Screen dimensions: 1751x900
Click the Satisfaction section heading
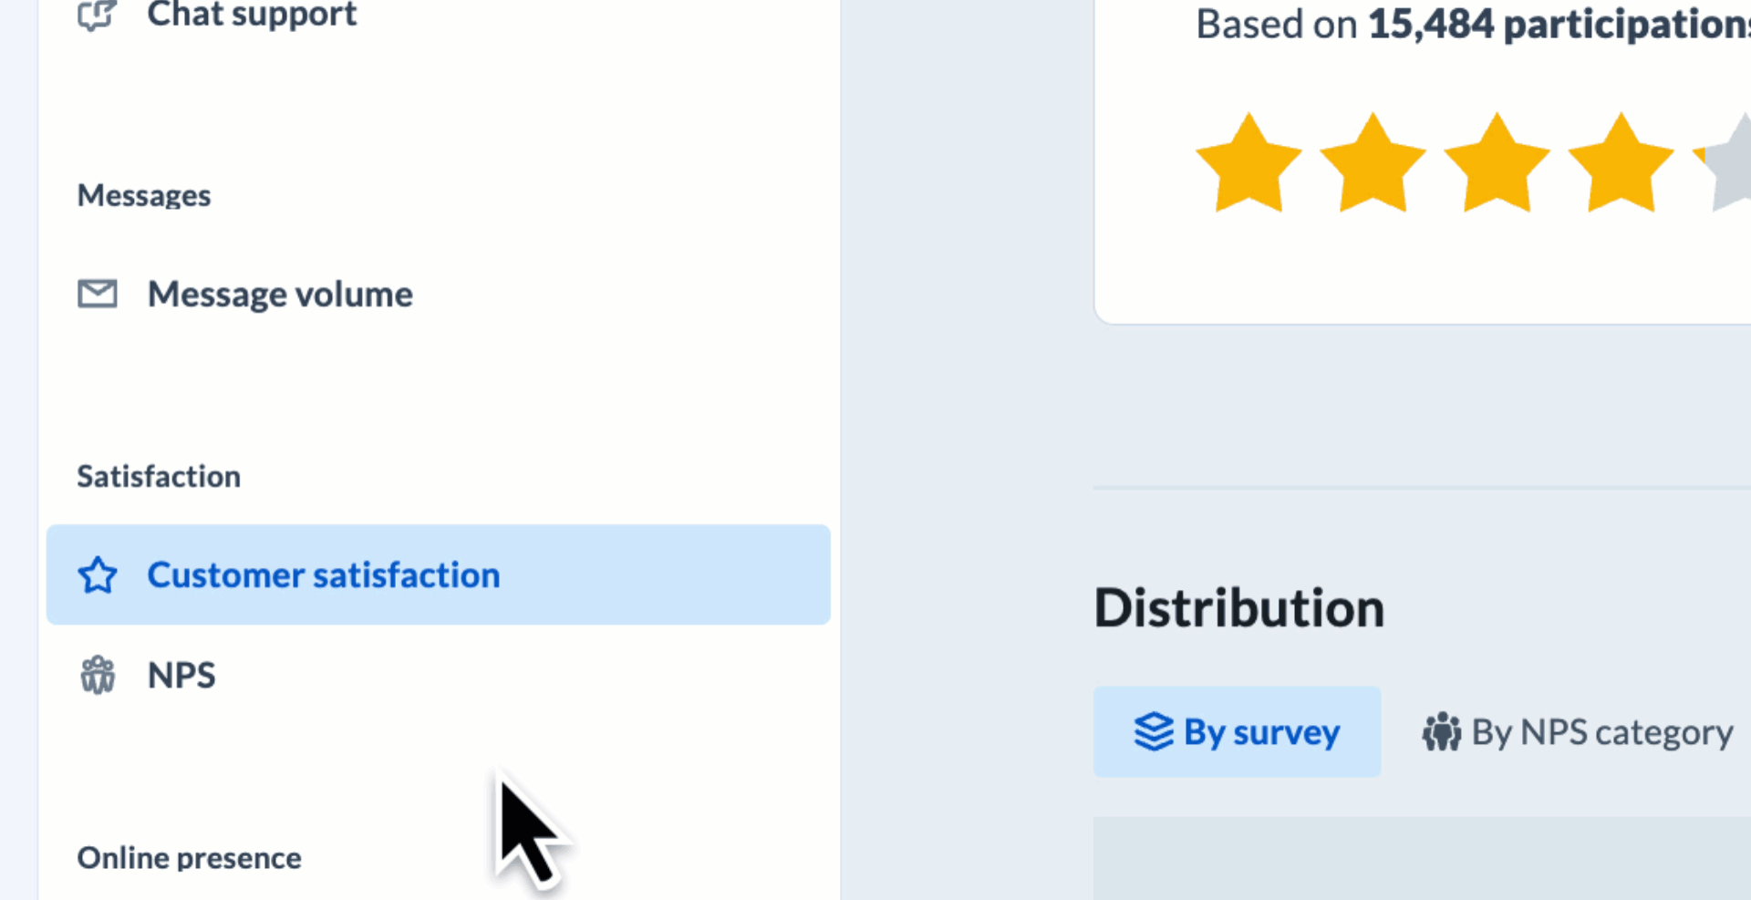coord(159,477)
